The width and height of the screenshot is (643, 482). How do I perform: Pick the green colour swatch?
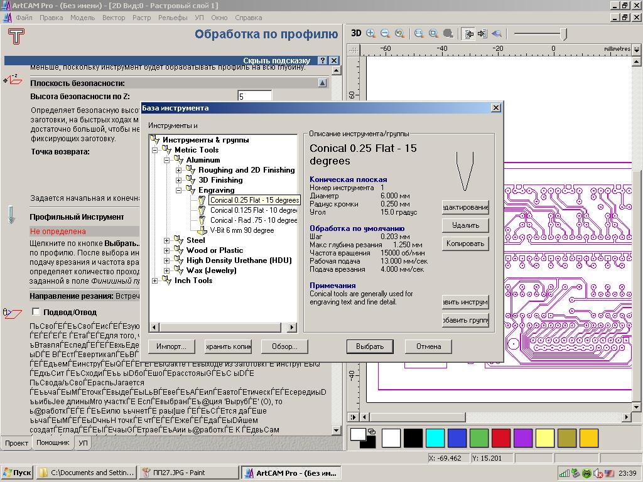(479, 438)
